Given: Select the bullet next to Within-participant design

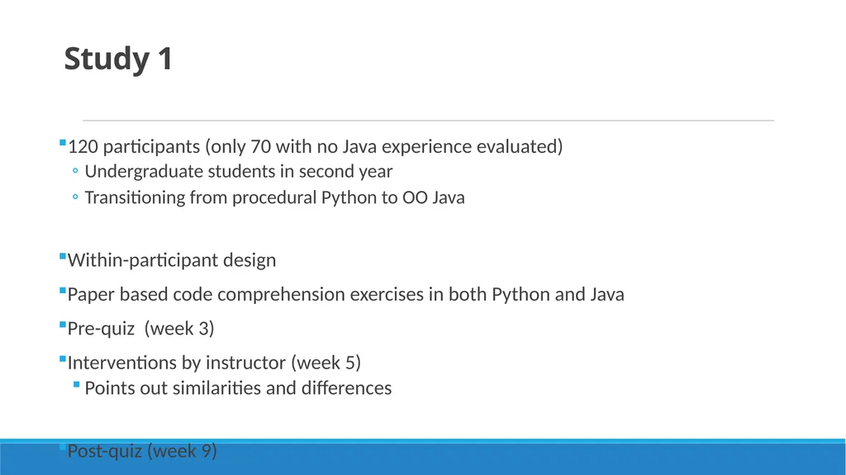Looking at the screenshot, I should [x=63, y=256].
